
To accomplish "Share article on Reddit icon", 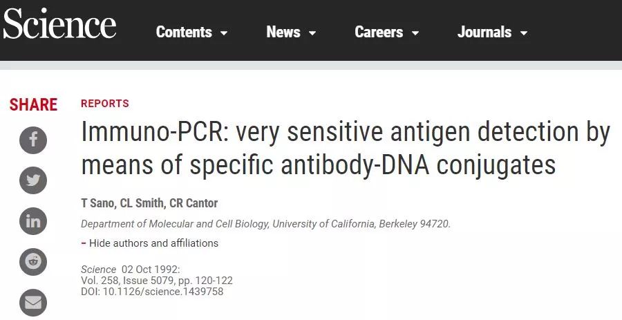I will point(33,262).
